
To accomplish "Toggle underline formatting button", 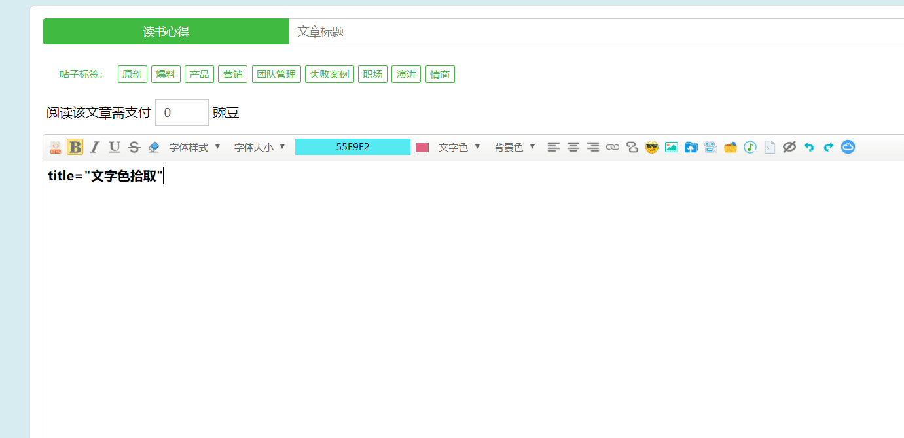I will 115,147.
